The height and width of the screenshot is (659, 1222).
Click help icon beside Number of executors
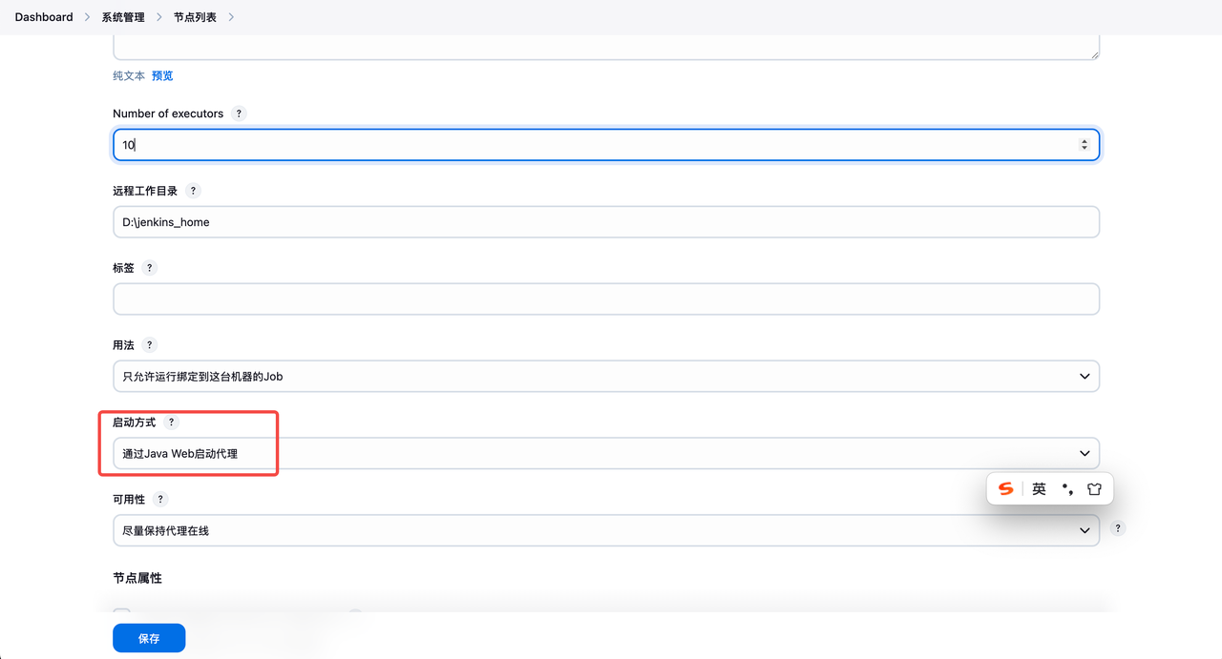click(x=239, y=113)
